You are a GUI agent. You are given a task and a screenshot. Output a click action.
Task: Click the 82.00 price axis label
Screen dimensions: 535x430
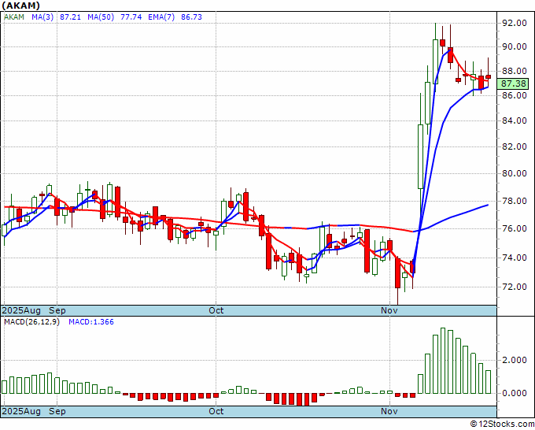pos(515,146)
